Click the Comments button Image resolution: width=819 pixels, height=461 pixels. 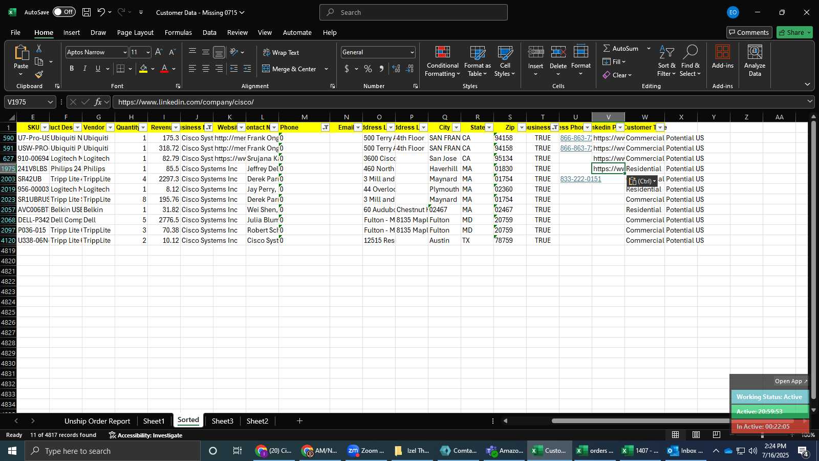tap(749, 32)
